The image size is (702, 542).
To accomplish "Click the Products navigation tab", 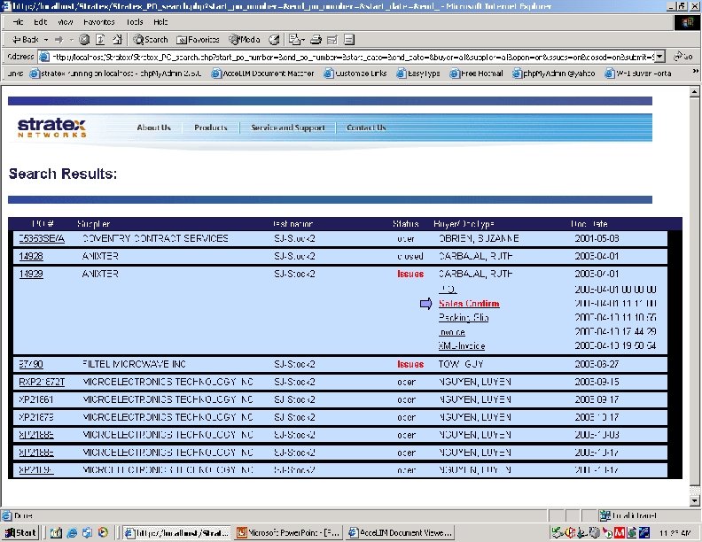I will coord(211,128).
